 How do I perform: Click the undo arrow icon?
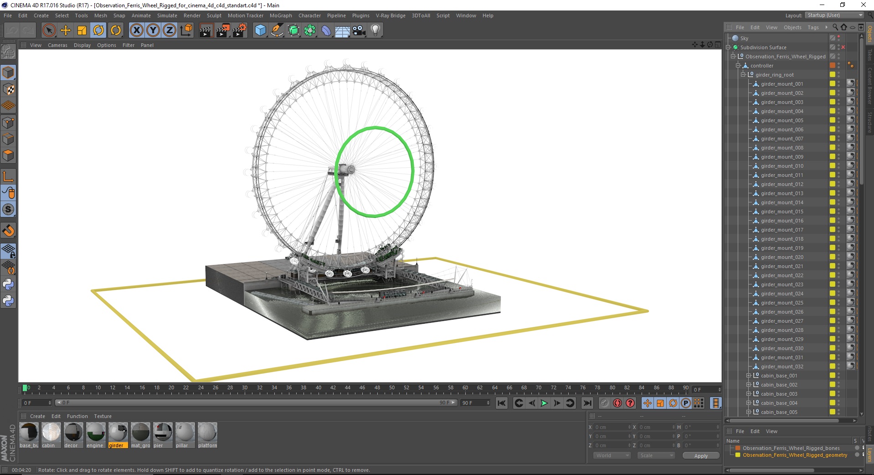[12, 31]
